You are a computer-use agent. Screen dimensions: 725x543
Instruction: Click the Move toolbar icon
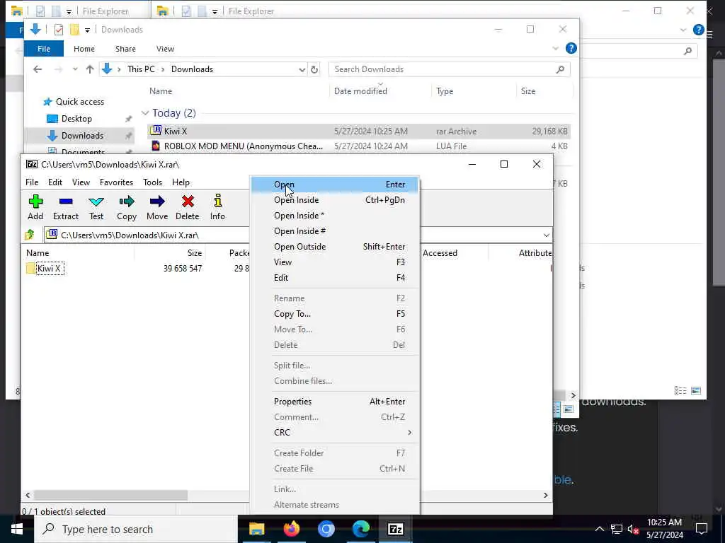[157, 207]
